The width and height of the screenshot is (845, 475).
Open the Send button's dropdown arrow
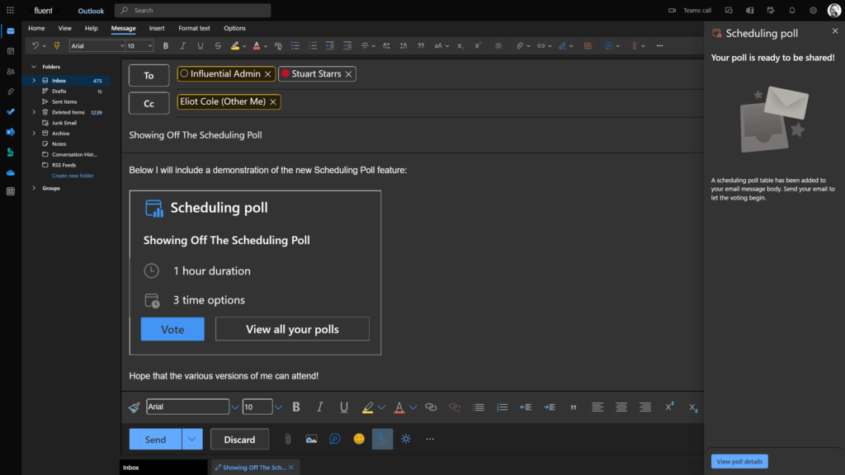[x=191, y=439]
